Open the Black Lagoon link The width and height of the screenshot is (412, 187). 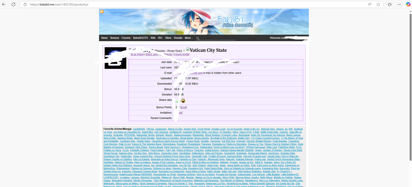pyautogui.click(x=293, y=135)
